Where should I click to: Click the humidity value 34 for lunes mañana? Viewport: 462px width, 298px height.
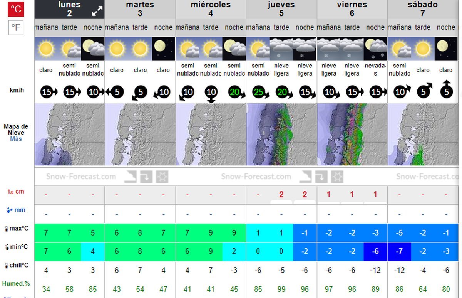(46, 289)
